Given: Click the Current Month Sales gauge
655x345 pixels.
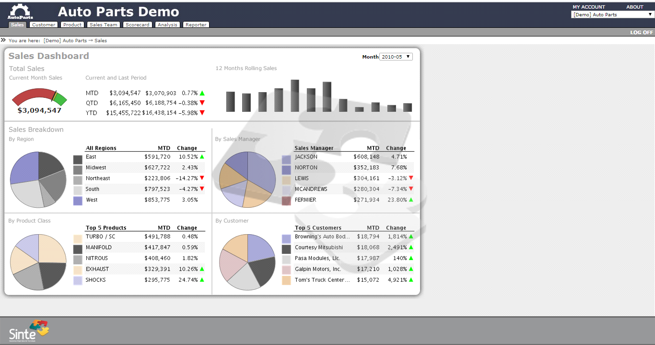Looking at the screenshot, I should click(39, 97).
